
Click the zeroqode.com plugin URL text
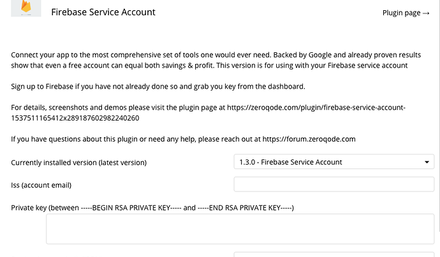coord(316,108)
